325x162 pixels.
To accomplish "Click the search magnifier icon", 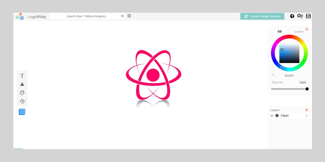I will click(x=123, y=16).
